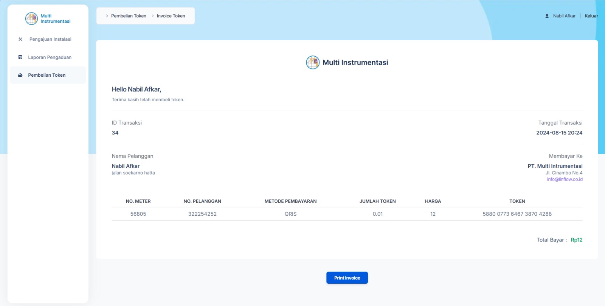Click the invoice header globe logo
The width and height of the screenshot is (605, 306).
click(x=313, y=62)
